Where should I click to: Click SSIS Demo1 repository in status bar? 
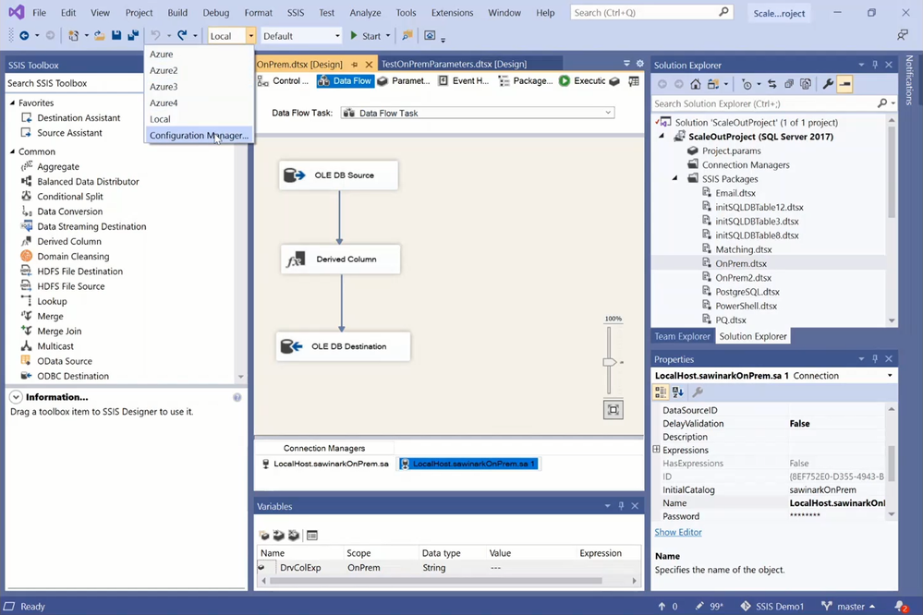point(771,606)
